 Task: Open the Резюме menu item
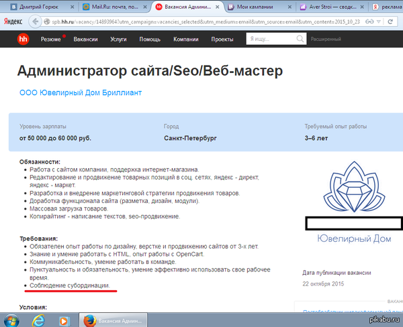coord(50,40)
